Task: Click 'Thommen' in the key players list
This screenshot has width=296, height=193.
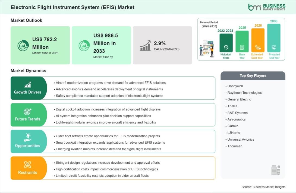Action: tap(235, 146)
